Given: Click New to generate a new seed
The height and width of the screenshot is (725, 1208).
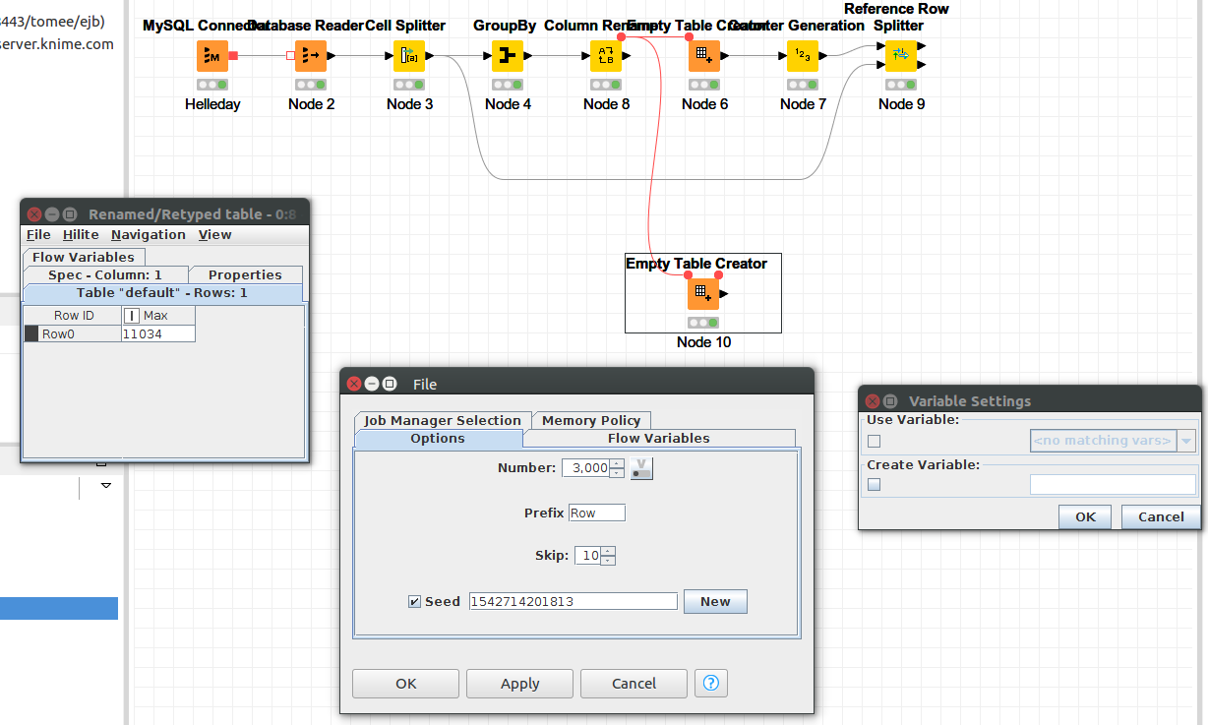Looking at the screenshot, I should tap(715, 601).
